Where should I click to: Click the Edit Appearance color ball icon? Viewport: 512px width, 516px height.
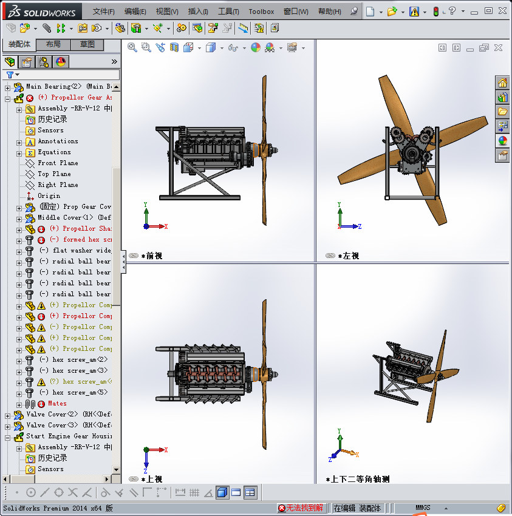point(256,47)
